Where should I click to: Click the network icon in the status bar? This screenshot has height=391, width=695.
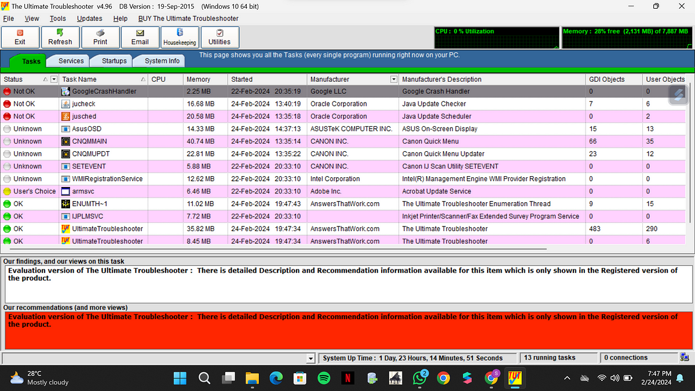click(x=685, y=358)
